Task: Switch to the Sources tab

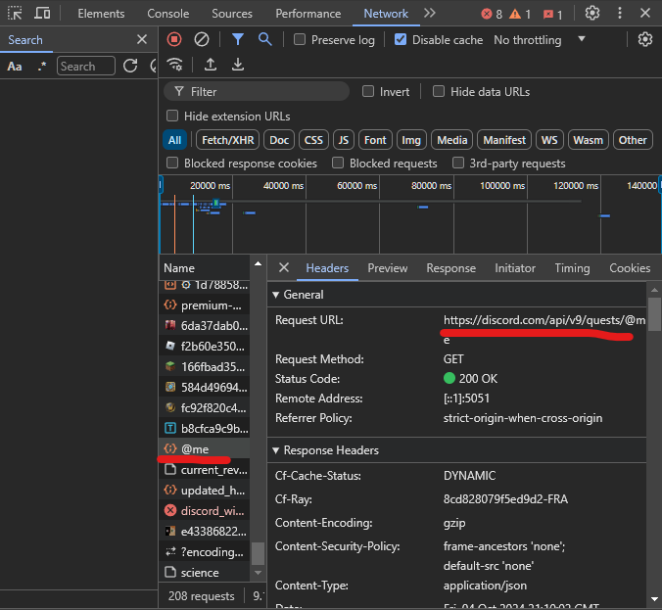Action: pos(232,14)
